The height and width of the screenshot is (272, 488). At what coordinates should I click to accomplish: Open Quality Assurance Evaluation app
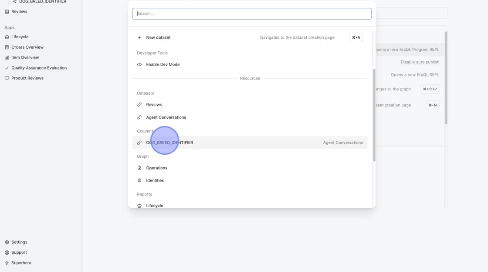[39, 68]
